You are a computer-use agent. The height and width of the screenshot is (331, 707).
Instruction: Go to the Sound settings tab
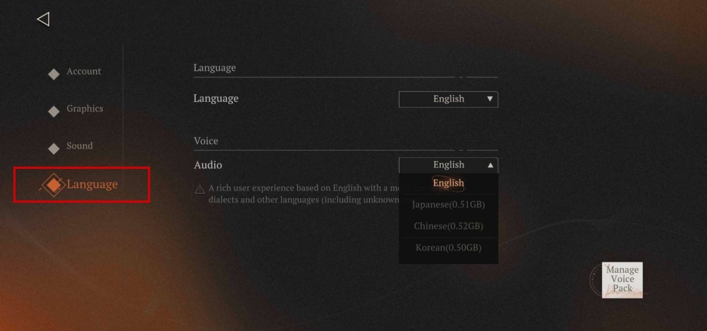pos(80,146)
